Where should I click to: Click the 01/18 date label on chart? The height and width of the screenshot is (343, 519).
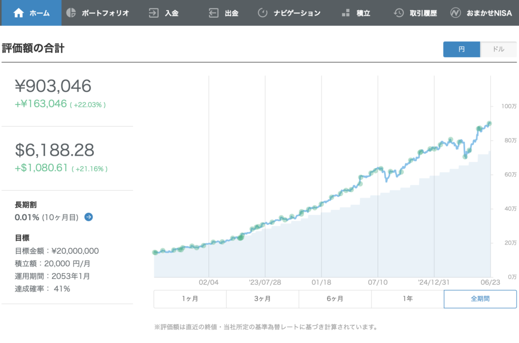(321, 283)
